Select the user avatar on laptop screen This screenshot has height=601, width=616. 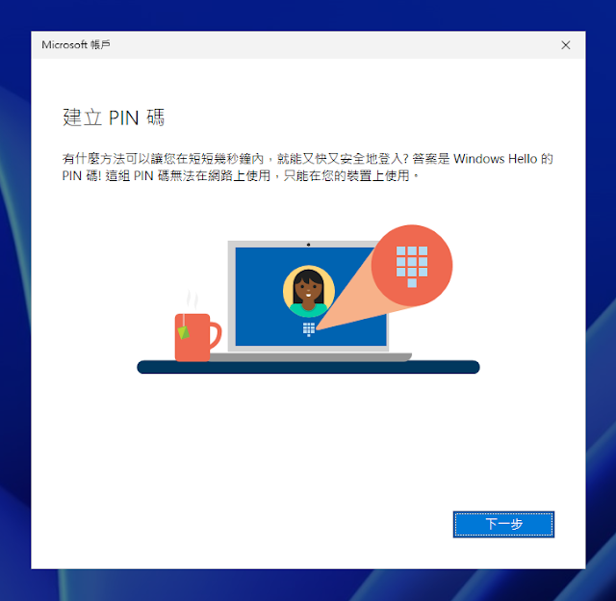point(308,291)
